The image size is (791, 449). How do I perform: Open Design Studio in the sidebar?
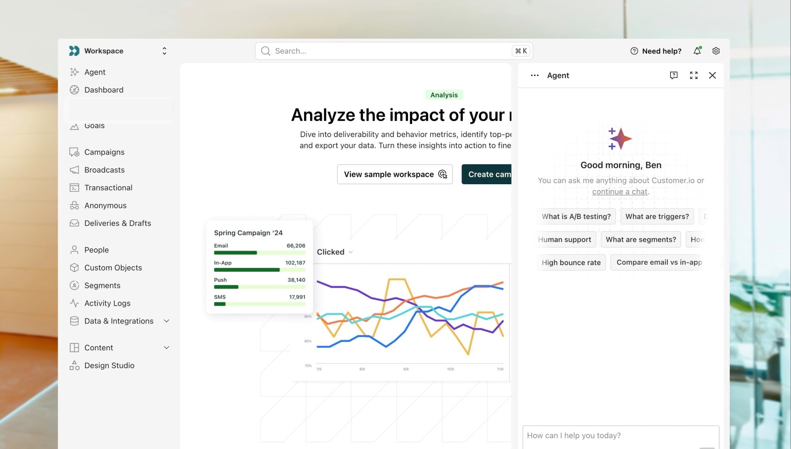pos(109,365)
